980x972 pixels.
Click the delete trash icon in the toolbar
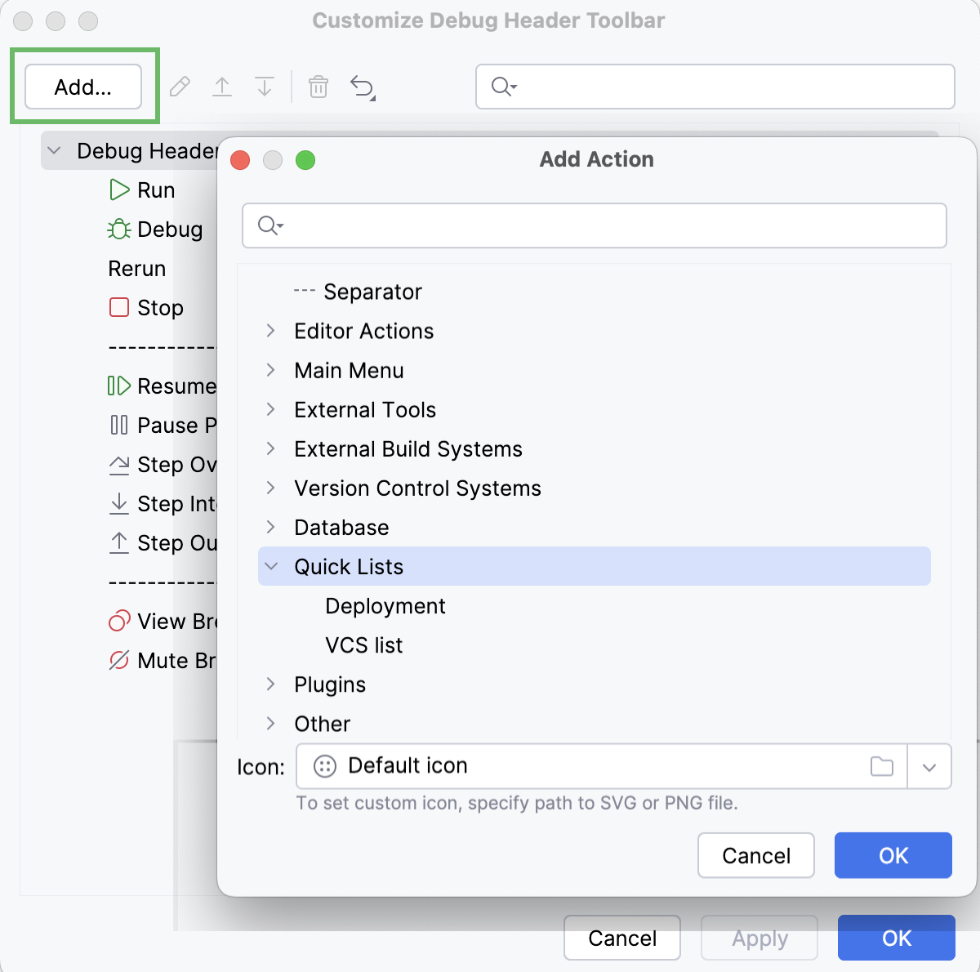coord(318,87)
